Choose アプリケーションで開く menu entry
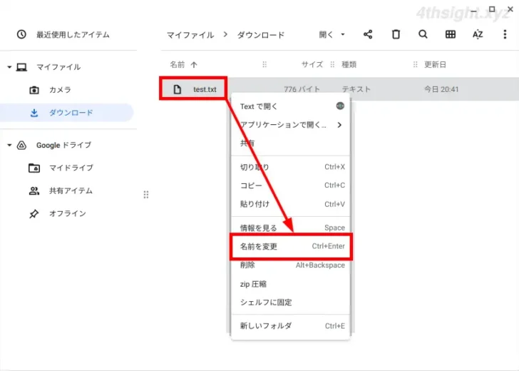Image resolution: width=519 pixels, height=371 pixels. point(290,125)
